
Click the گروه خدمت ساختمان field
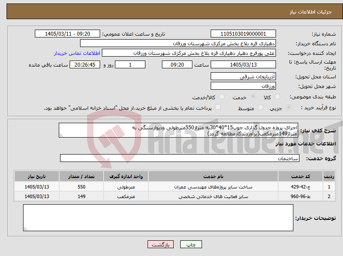[x=180, y=158]
